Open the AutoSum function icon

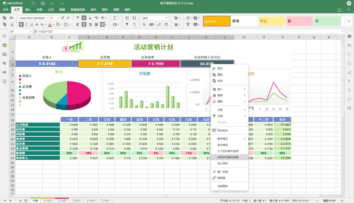tap(114, 18)
